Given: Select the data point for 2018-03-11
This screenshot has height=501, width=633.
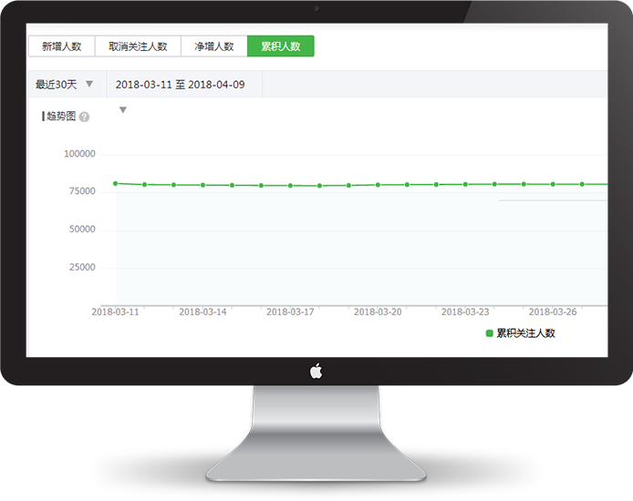Looking at the screenshot, I should click(x=115, y=183).
